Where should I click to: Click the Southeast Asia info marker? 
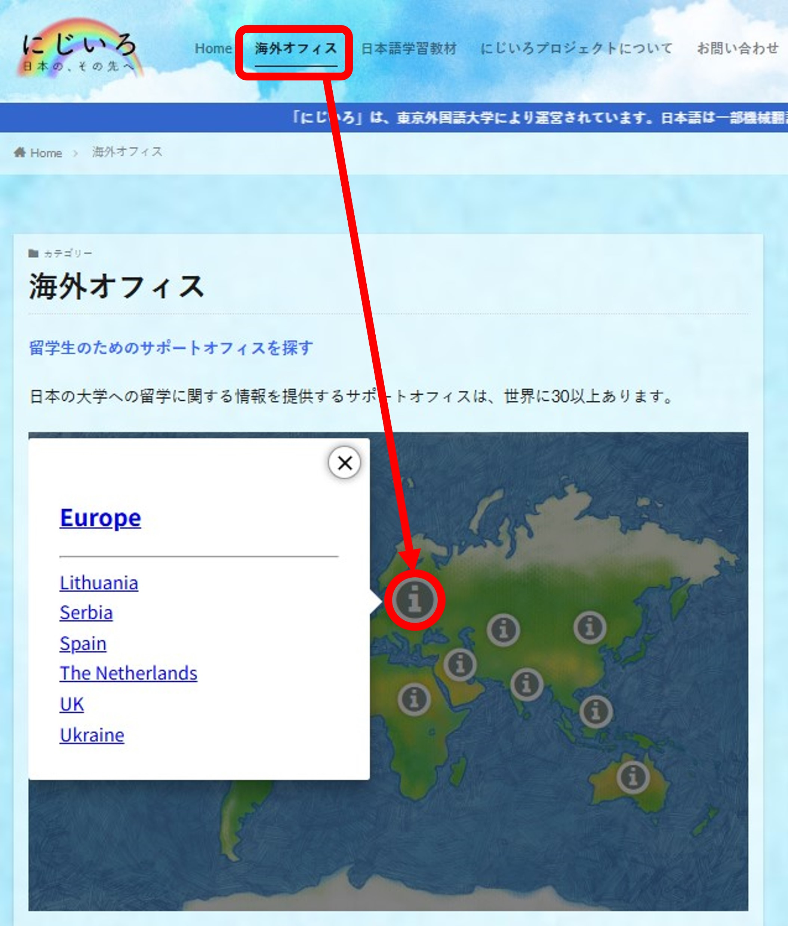595,712
